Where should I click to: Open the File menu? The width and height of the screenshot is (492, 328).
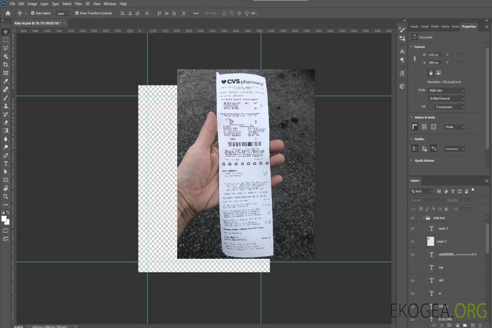13,4
